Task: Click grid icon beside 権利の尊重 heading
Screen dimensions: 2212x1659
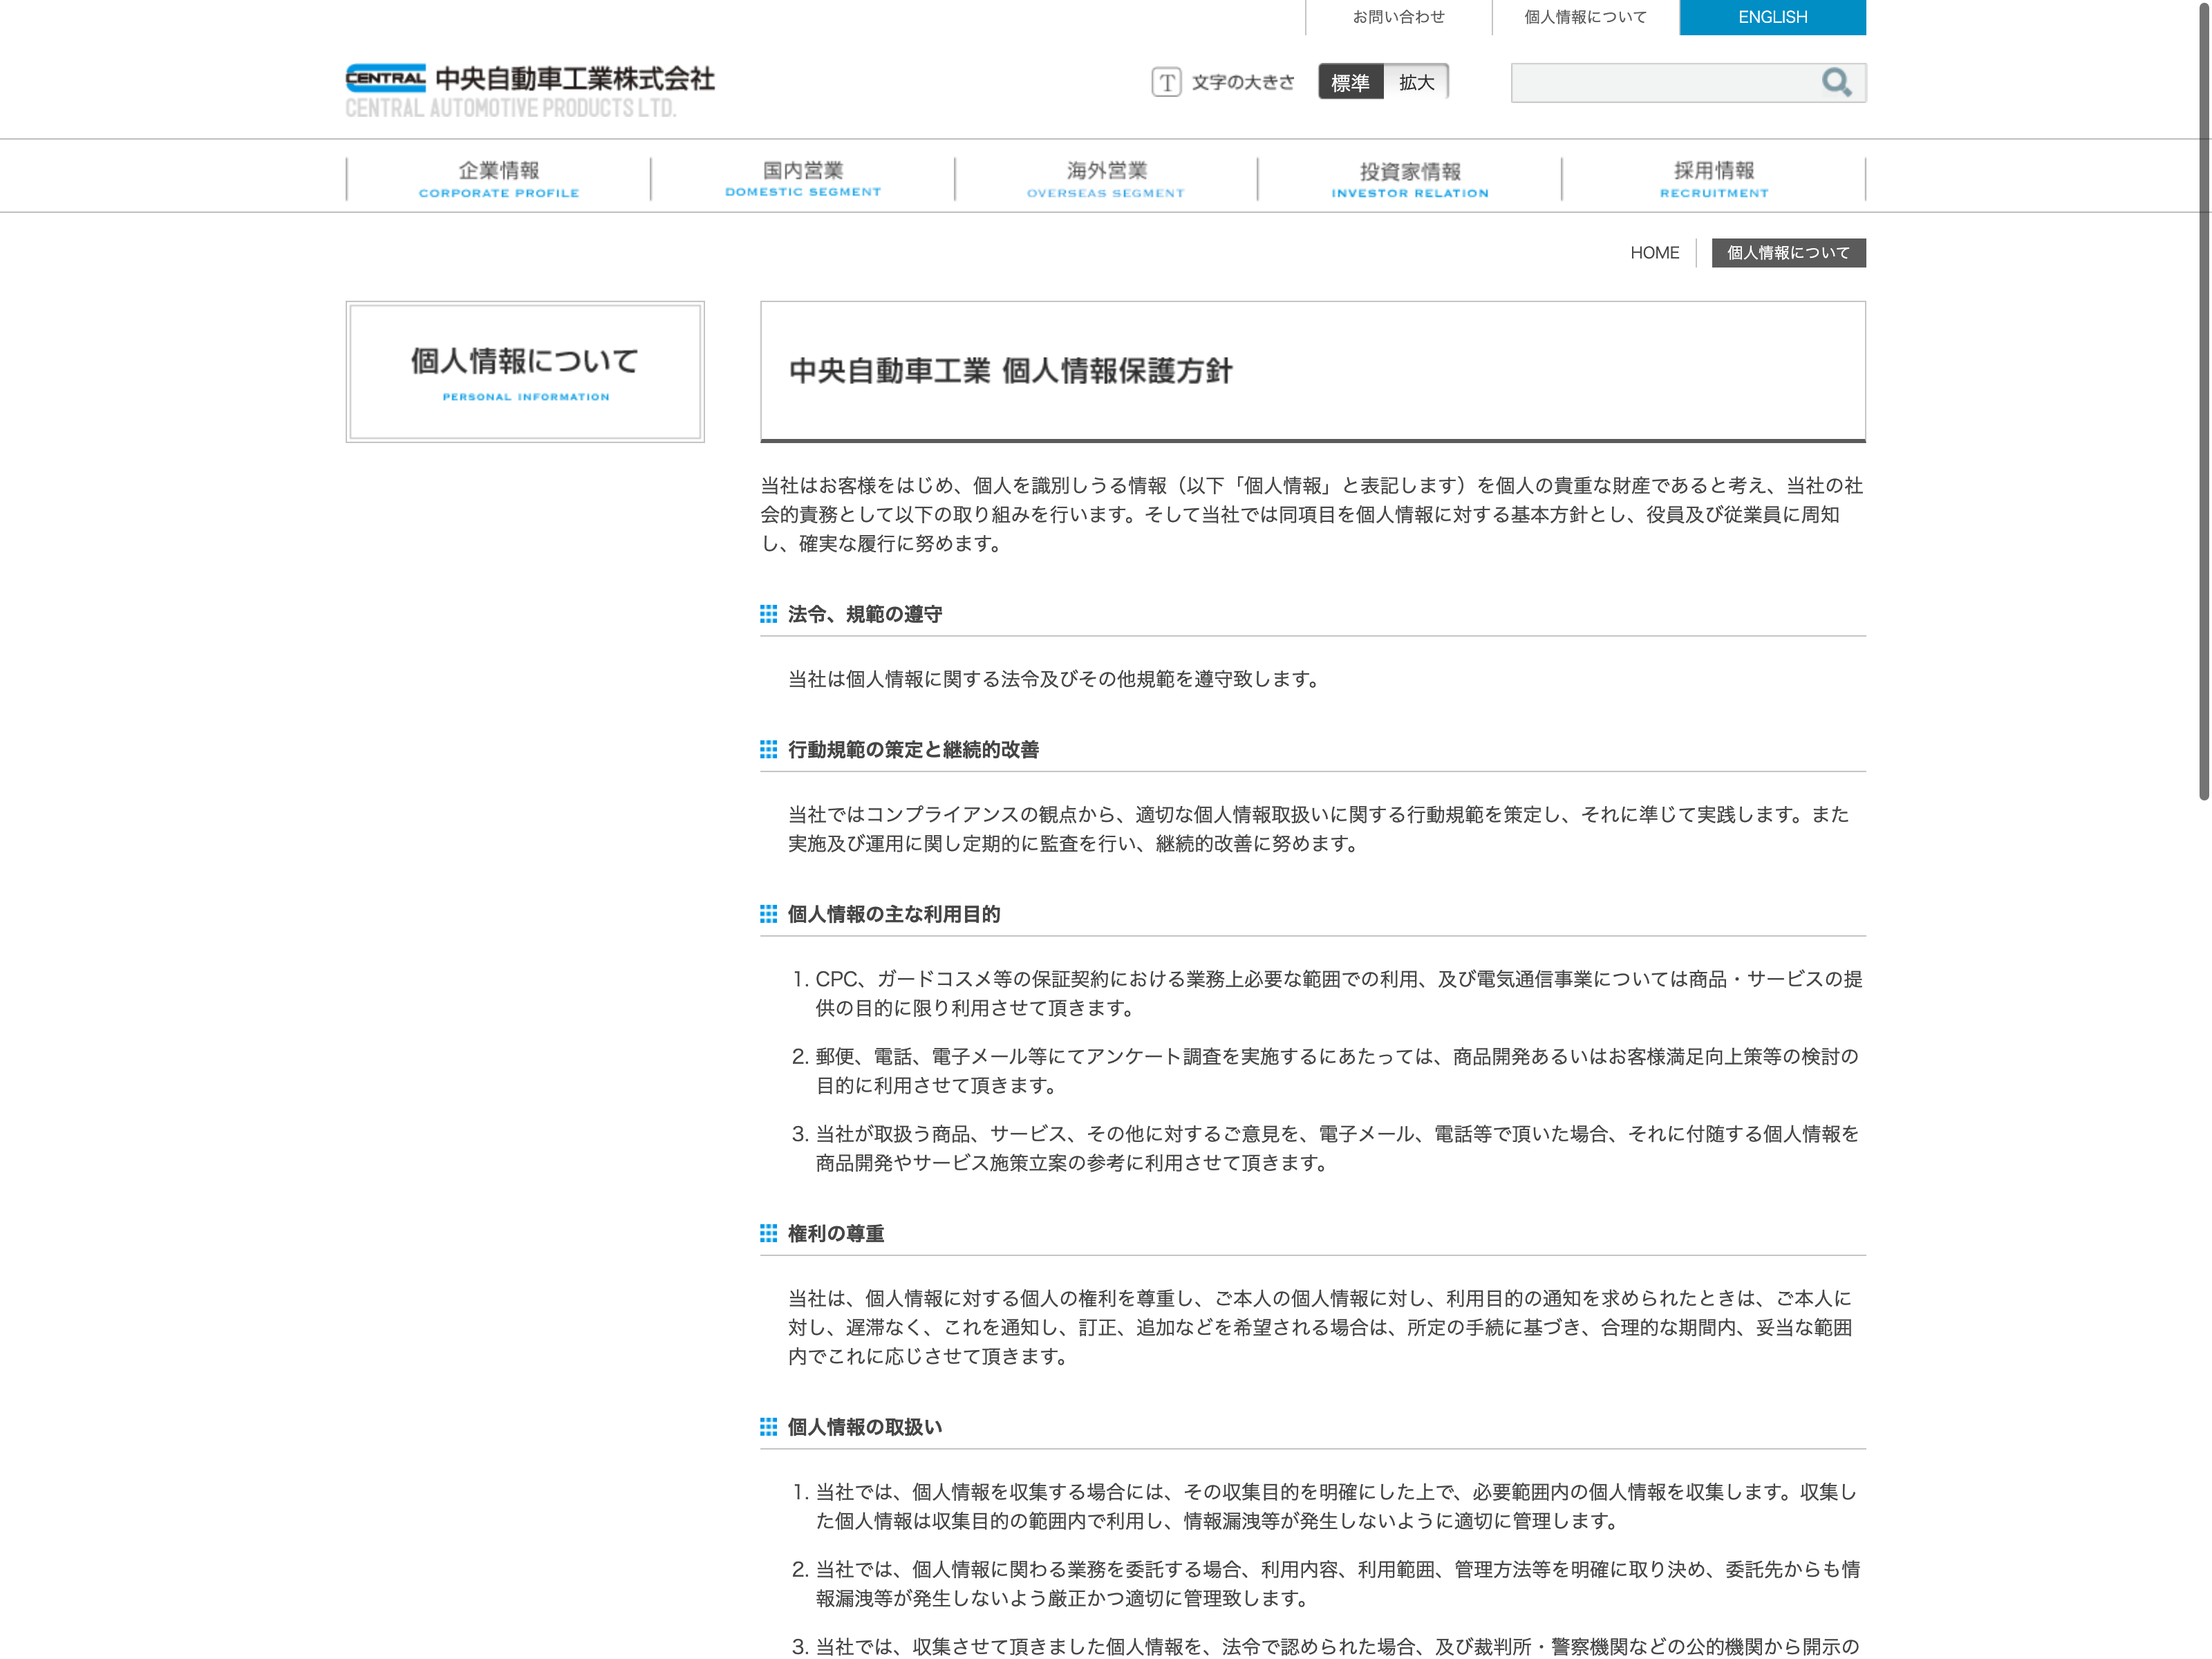Action: [768, 1233]
